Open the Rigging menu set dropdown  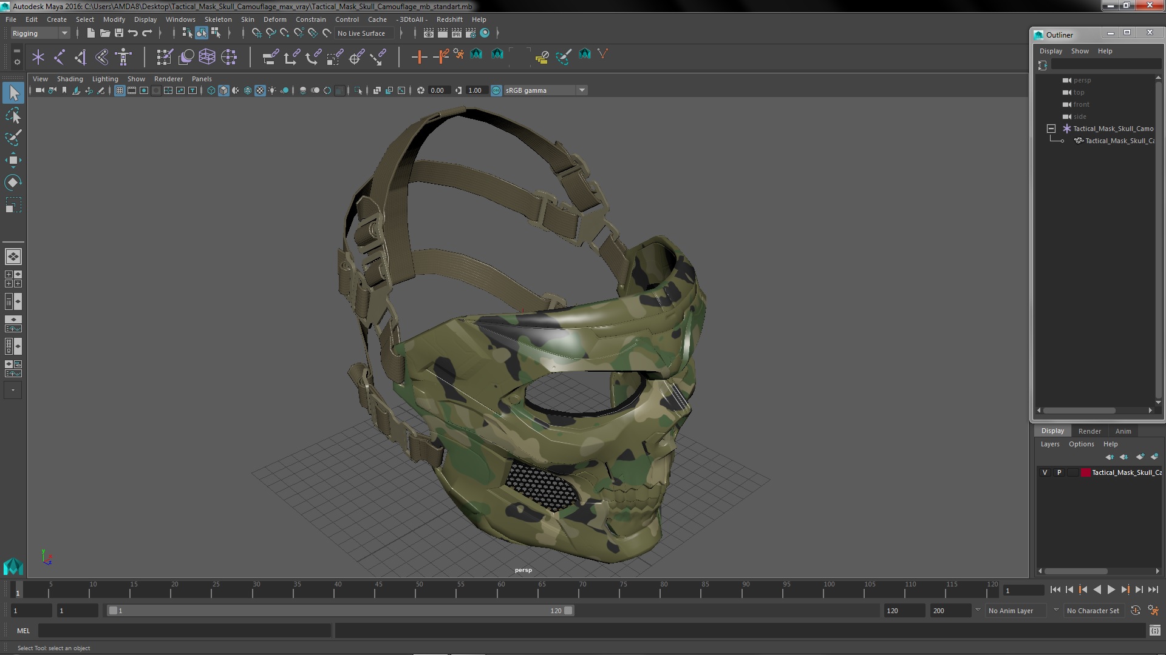[x=40, y=33]
